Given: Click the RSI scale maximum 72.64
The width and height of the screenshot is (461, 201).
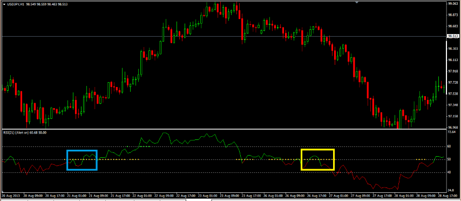Looking at the screenshot, I should [x=452, y=132].
